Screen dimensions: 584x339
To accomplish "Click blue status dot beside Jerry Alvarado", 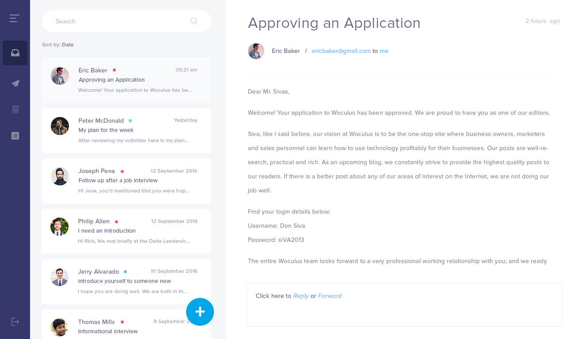I will coord(125,271).
